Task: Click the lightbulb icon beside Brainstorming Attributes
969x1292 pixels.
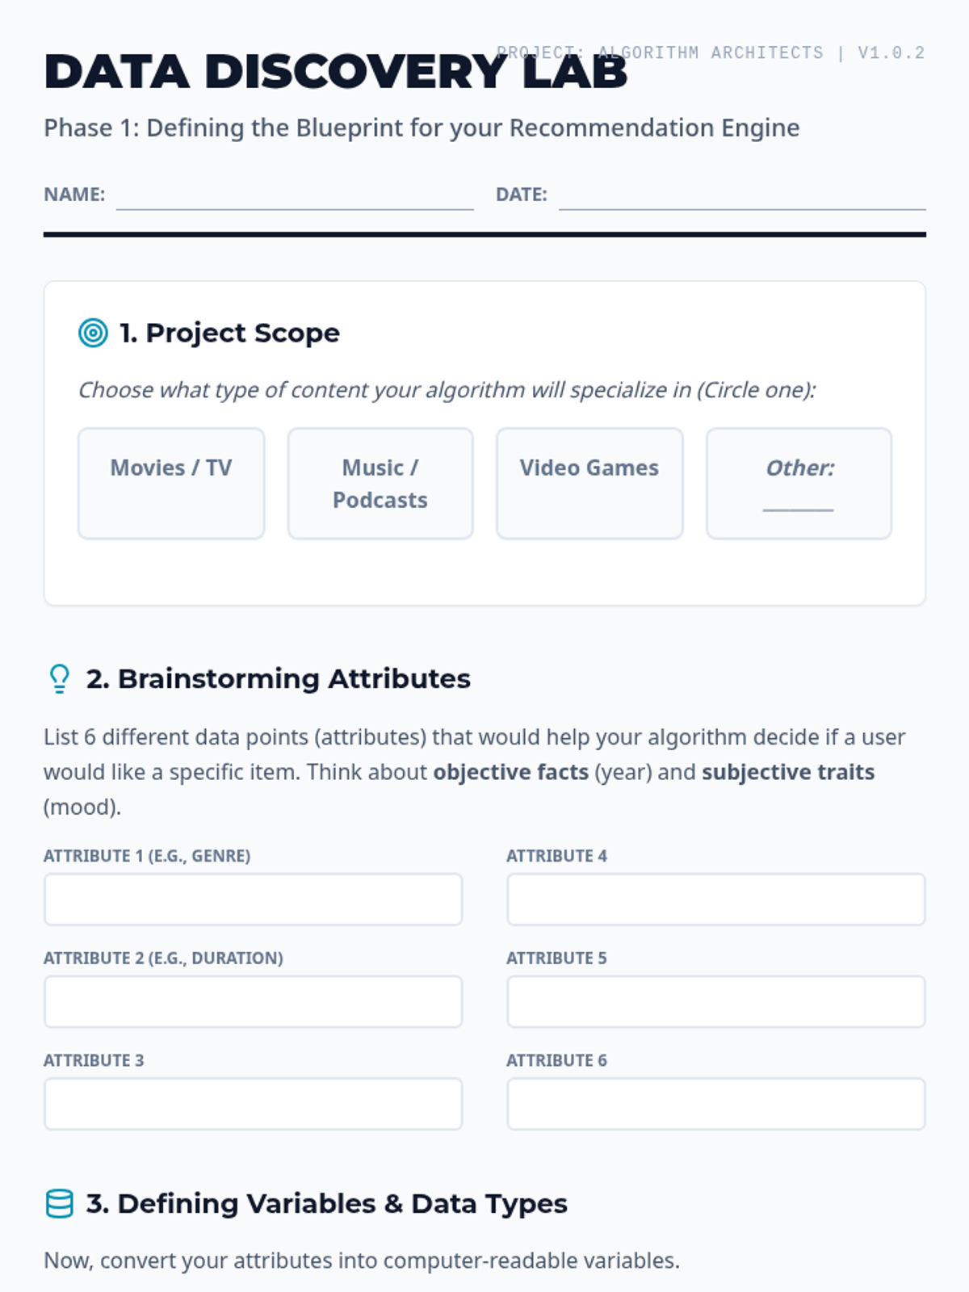Action: pos(59,679)
